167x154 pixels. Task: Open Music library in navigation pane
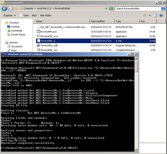pos(14,50)
